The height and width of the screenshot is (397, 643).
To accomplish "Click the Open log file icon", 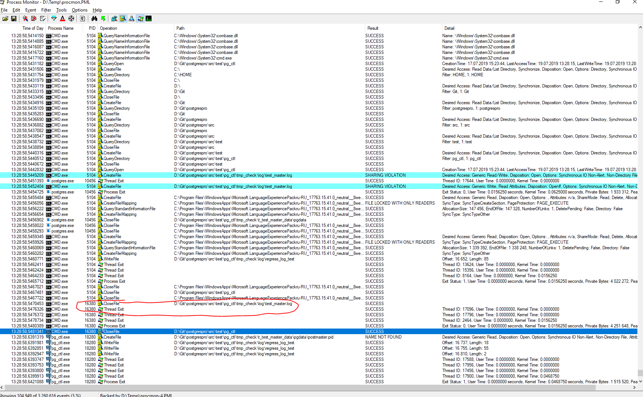I will [x=5, y=19].
